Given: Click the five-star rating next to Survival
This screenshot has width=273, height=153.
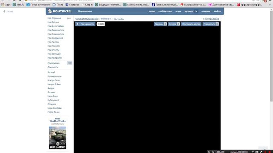Looking at the screenshot, I should (x=106, y=19).
